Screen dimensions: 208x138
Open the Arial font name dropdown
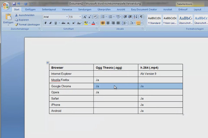67,17
